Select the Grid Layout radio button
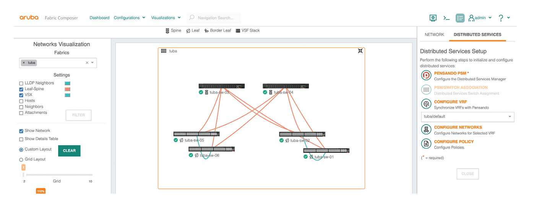 tap(21, 160)
